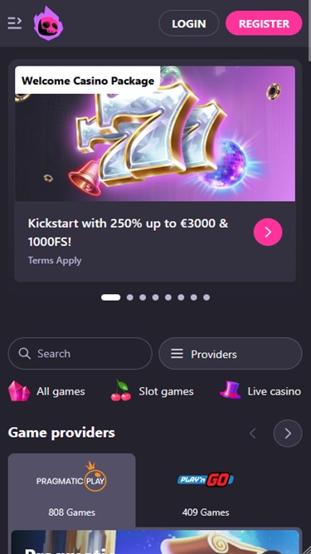Show previous game providers with left arrow
Image resolution: width=311 pixels, height=554 pixels.
(252, 434)
